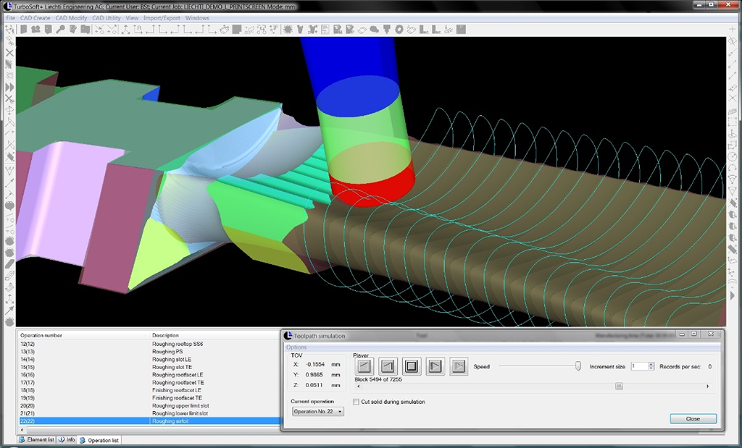
Task: Click the funnel-shaped icon in the top toolbar
Action: point(387,29)
